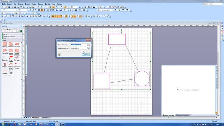Click the total perimeter value field
Screen dimensions: 224x126
point(79,48)
